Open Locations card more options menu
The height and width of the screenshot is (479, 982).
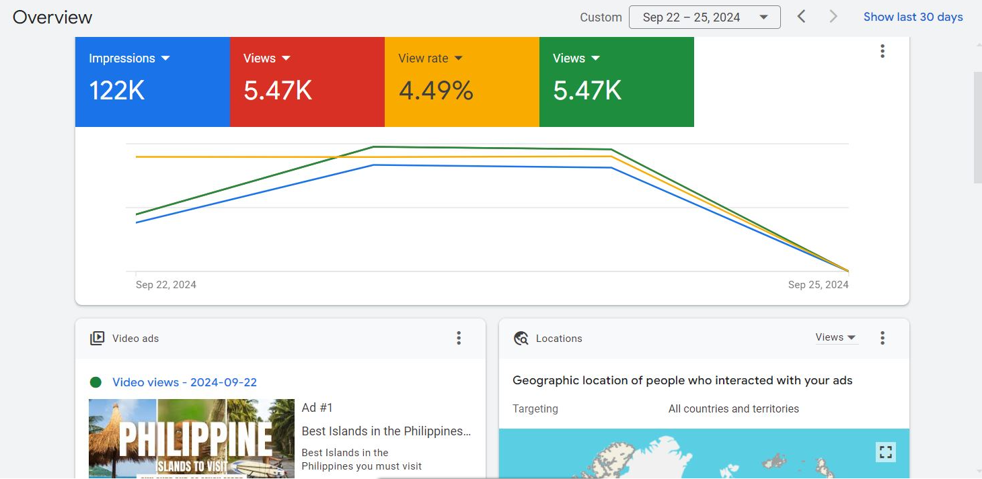(x=882, y=338)
